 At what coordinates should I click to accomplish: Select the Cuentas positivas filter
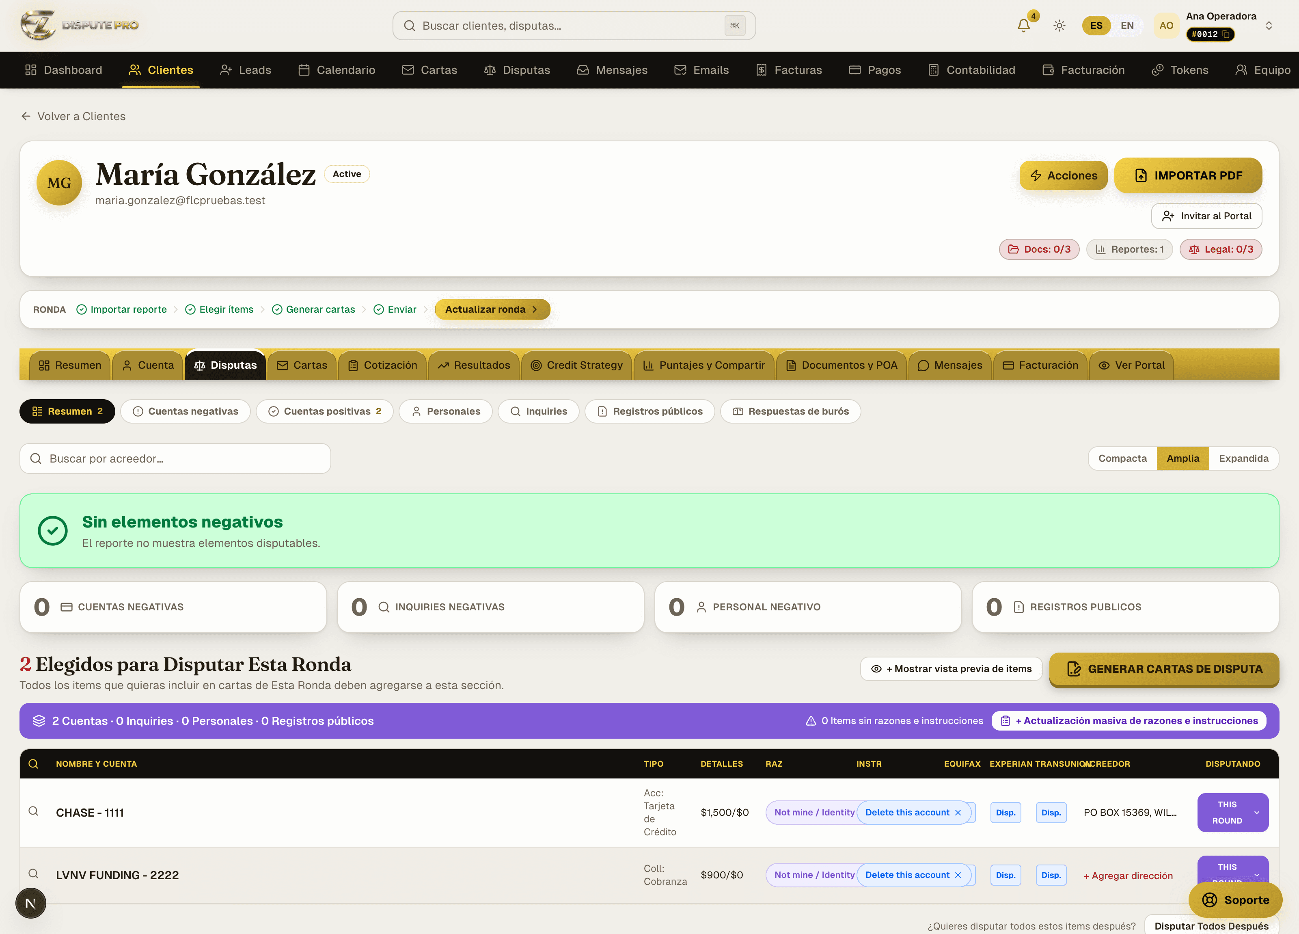coord(325,411)
